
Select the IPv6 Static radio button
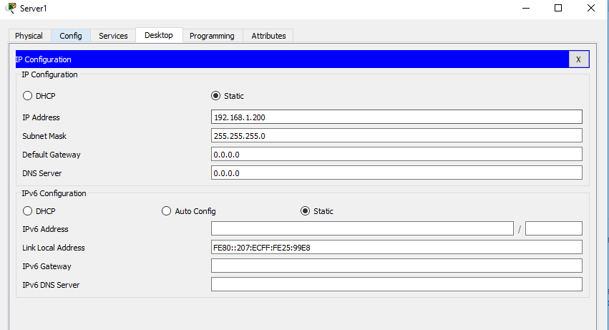306,211
